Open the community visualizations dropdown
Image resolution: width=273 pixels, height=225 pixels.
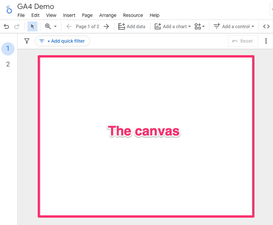pyautogui.click(x=199, y=26)
